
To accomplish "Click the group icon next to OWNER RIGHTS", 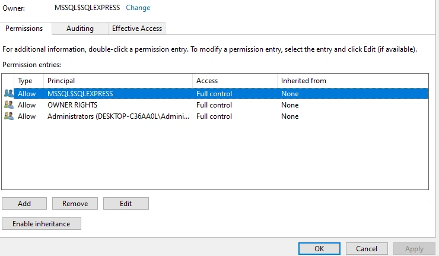I will click(x=9, y=105).
